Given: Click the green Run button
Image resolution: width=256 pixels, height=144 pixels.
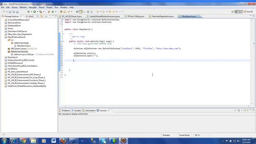Looking at the screenshot, I should (x=34, y=12).
